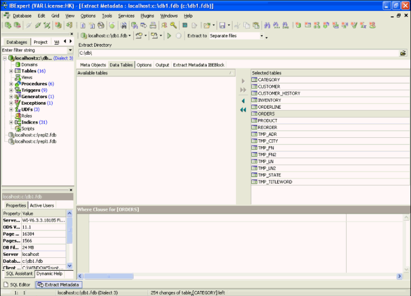Open the Services menu
The height and width of the screenshot is (296, 411).
pos(126,16)
